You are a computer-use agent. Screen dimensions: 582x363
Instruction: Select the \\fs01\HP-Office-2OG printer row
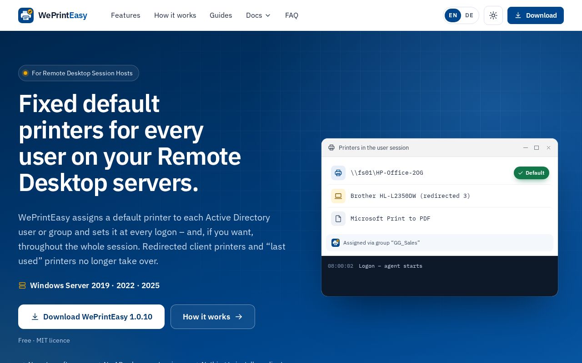[440, 173]
